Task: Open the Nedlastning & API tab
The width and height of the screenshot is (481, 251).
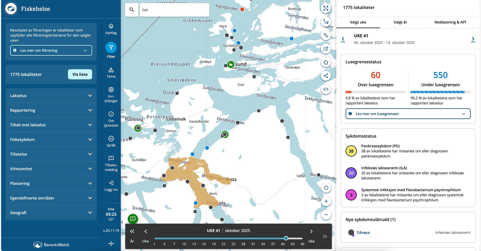Action: coord(450,22)
